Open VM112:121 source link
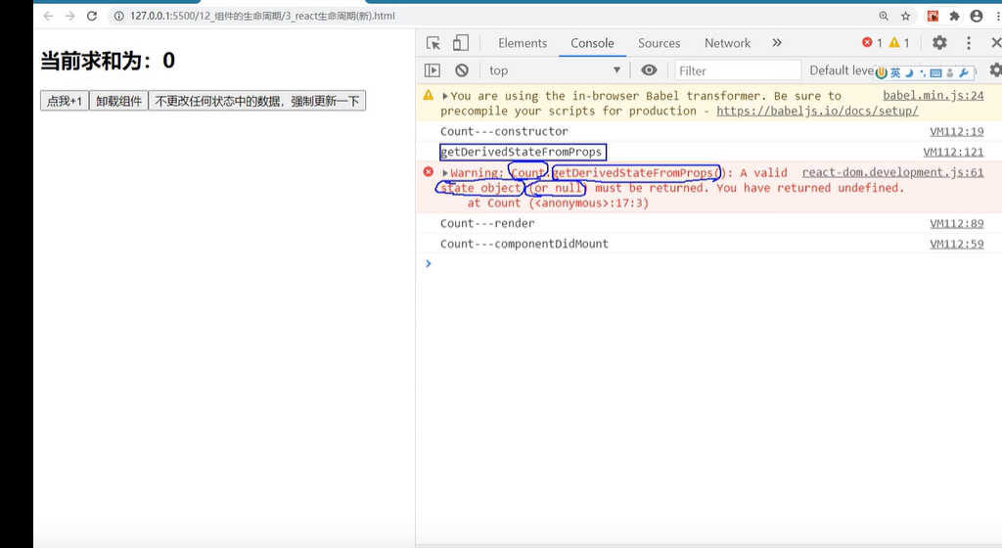The height and width of the screenshot is (548, 1002). tap(953, 152)
